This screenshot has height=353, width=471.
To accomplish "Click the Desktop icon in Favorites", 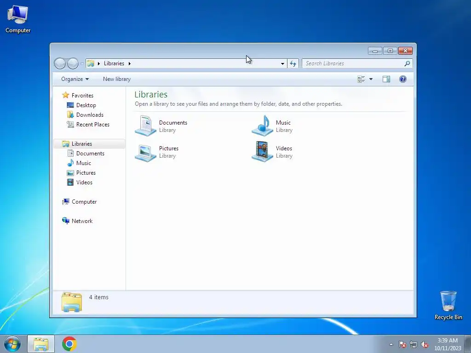I will [x=70, y=105].
